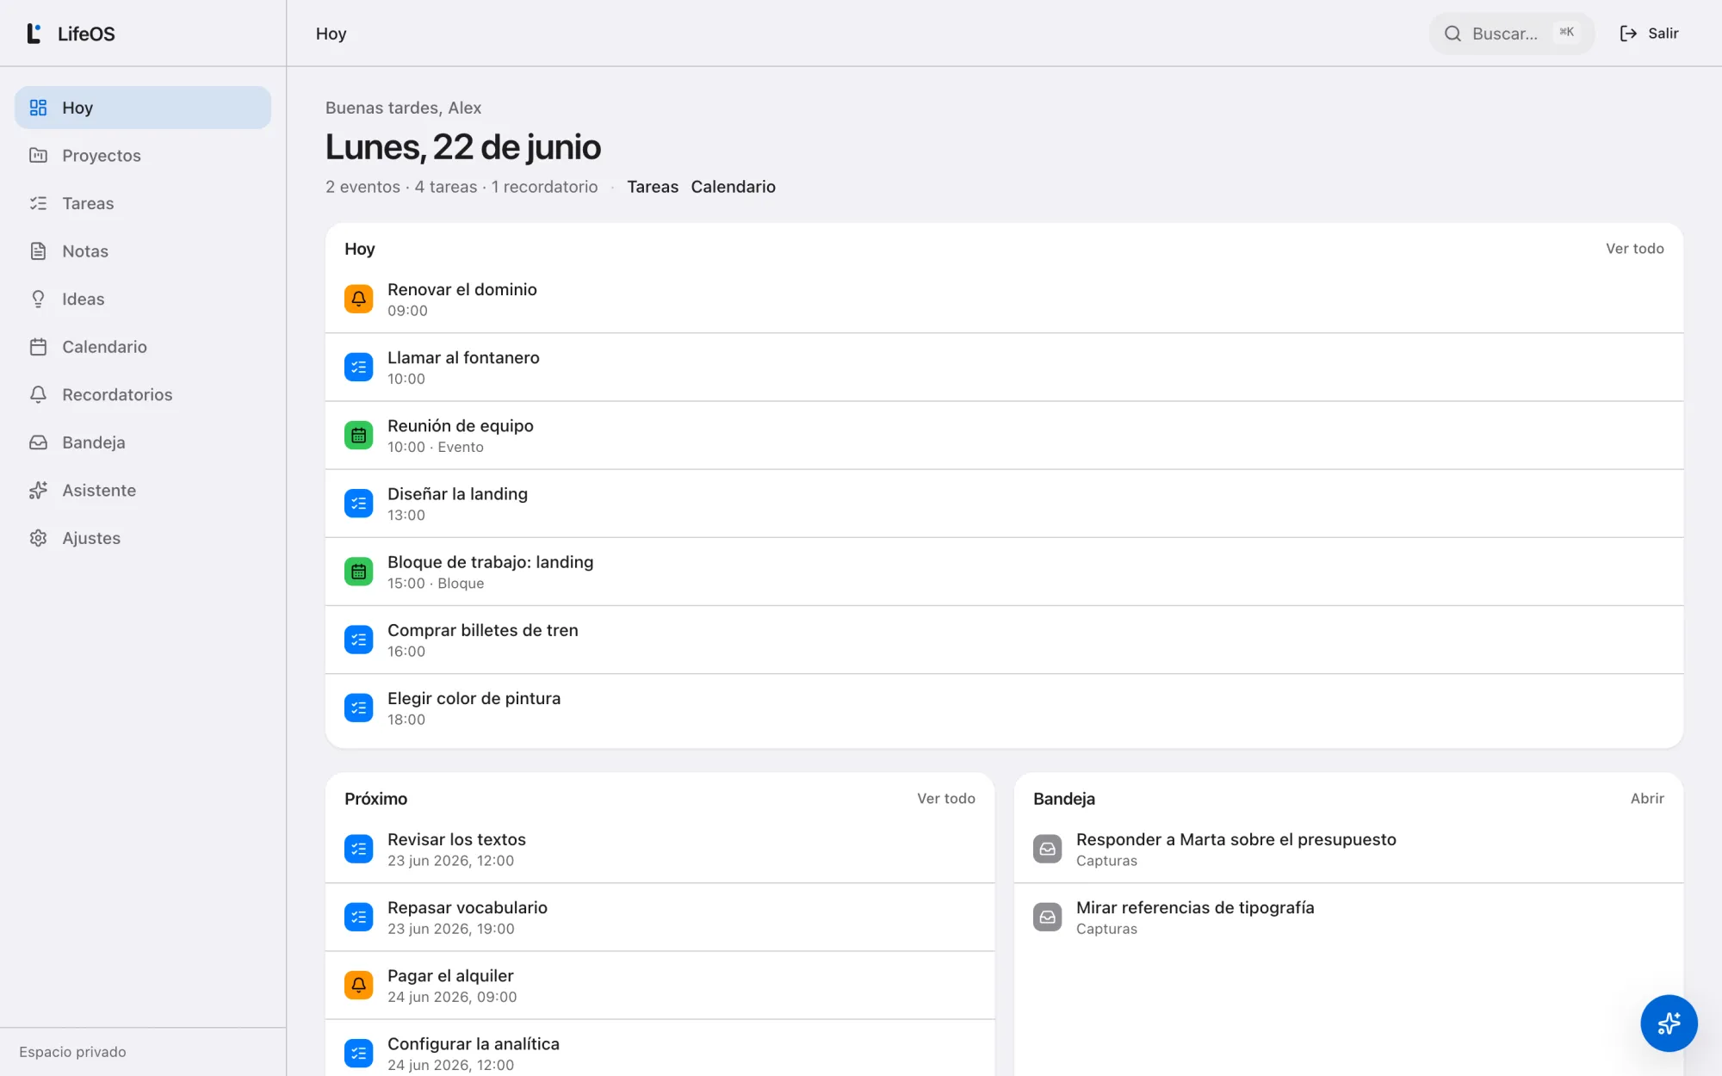The height and width of the screenshot is (1076, 1722).
Task: Open the Revisar los textos task
Action: pyautogui.click(x=660, y=850)
